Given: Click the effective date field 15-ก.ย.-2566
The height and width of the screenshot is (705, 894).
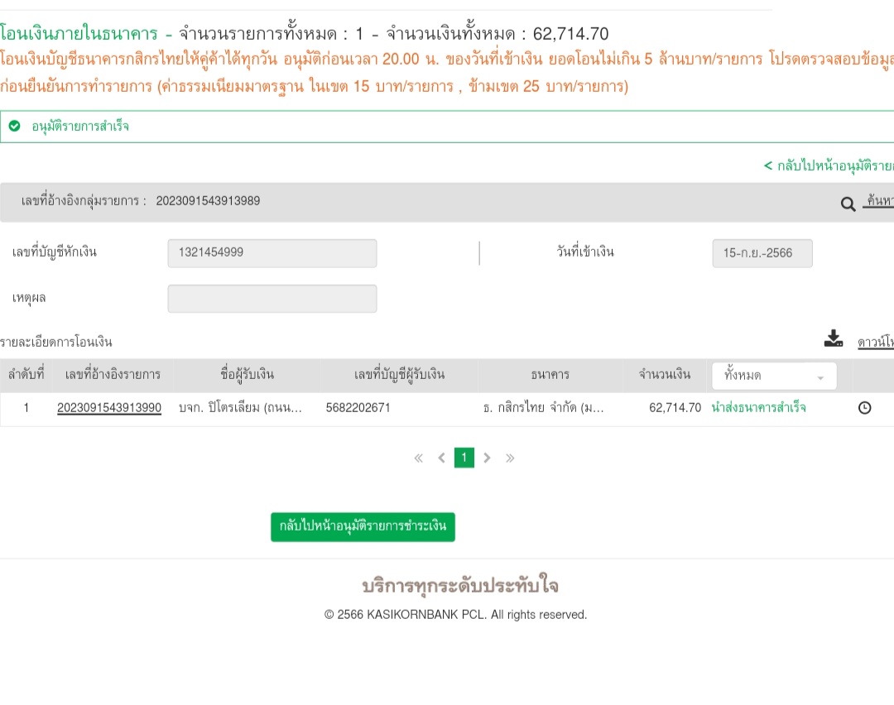Looking at the screenshot, I should tap(762, 253).
